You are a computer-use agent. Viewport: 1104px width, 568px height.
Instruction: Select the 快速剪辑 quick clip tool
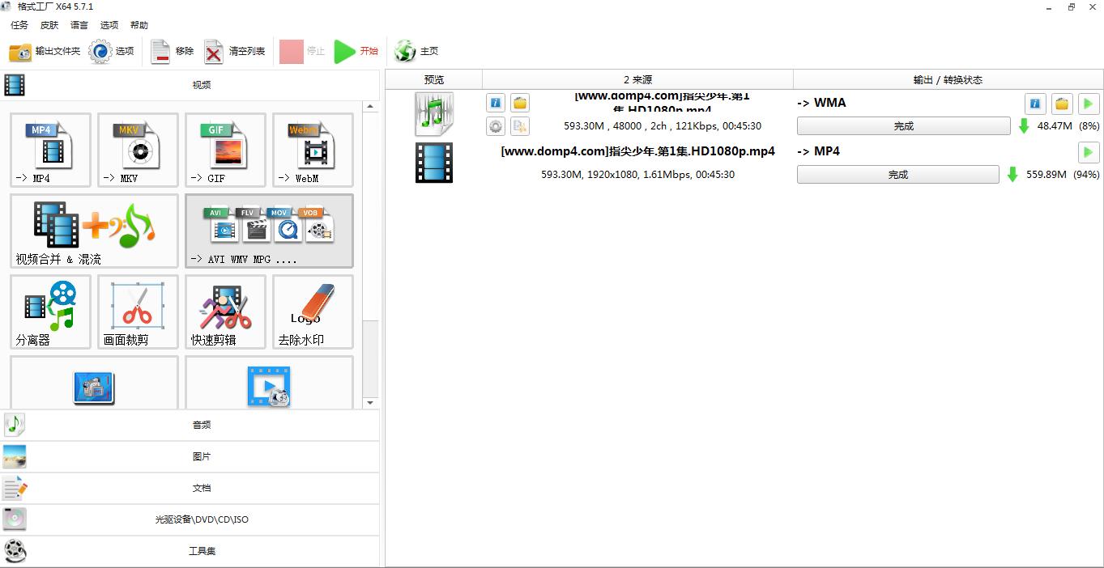click(225, 312)
